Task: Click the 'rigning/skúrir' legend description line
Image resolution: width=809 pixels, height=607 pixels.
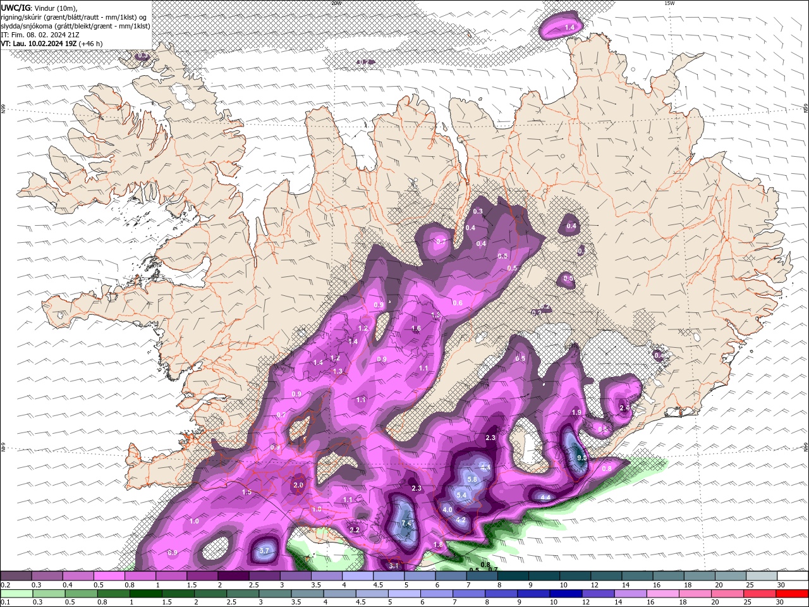Action: click(x=74, y=17)
